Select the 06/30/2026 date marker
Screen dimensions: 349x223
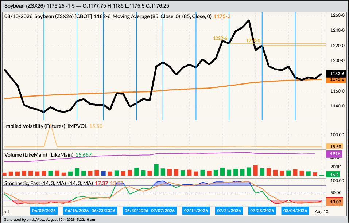136,210
